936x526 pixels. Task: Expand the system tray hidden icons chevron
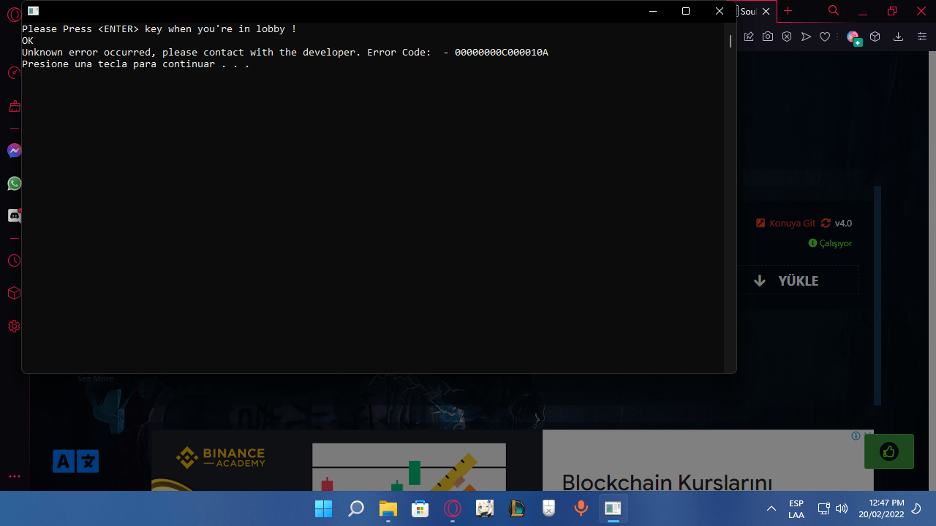point(771,508)
